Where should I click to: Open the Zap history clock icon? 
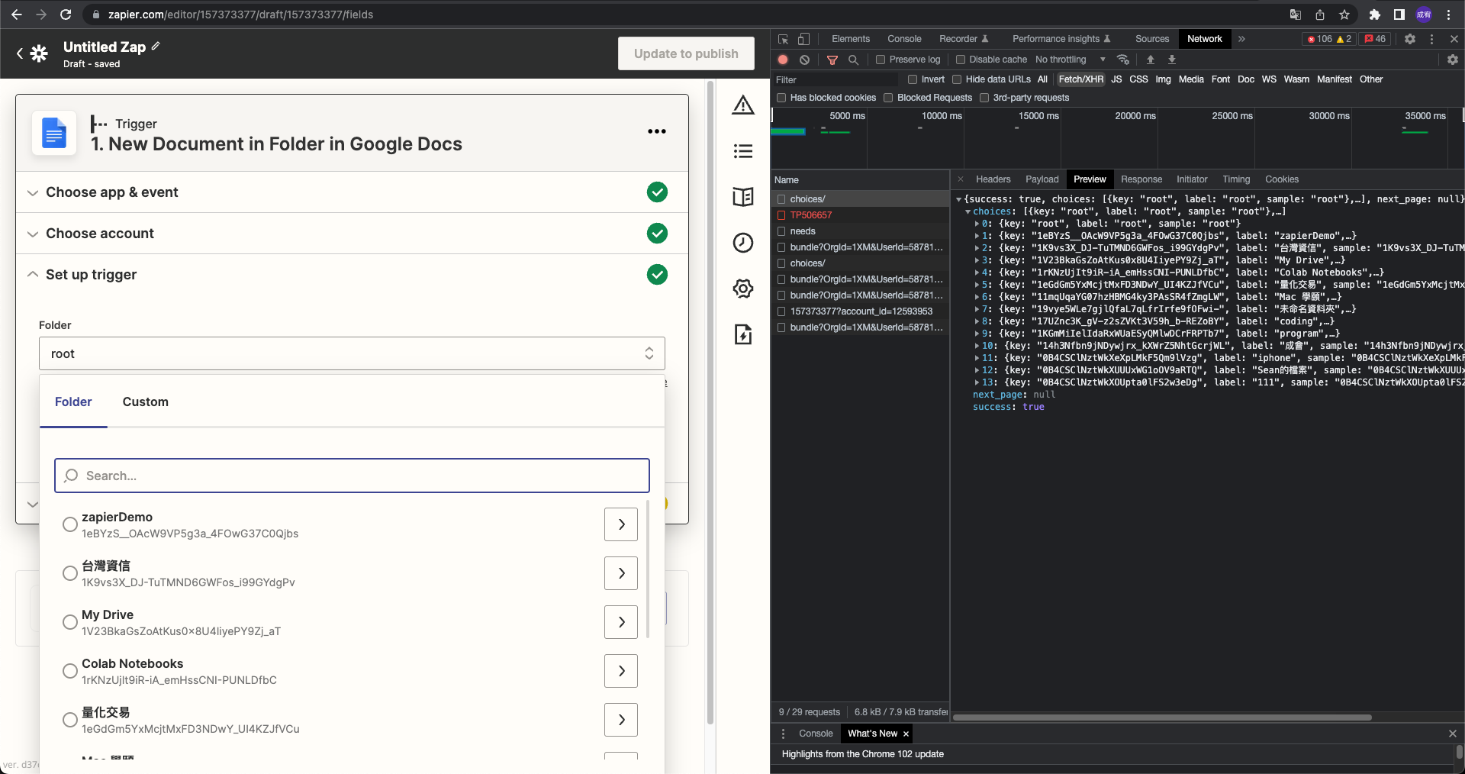click(x=742, y=243)
